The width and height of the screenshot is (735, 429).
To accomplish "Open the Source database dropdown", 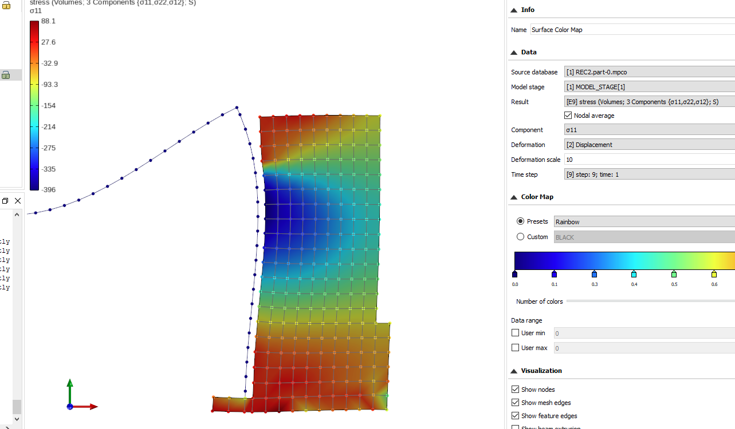I will click(x=650, y=72).
